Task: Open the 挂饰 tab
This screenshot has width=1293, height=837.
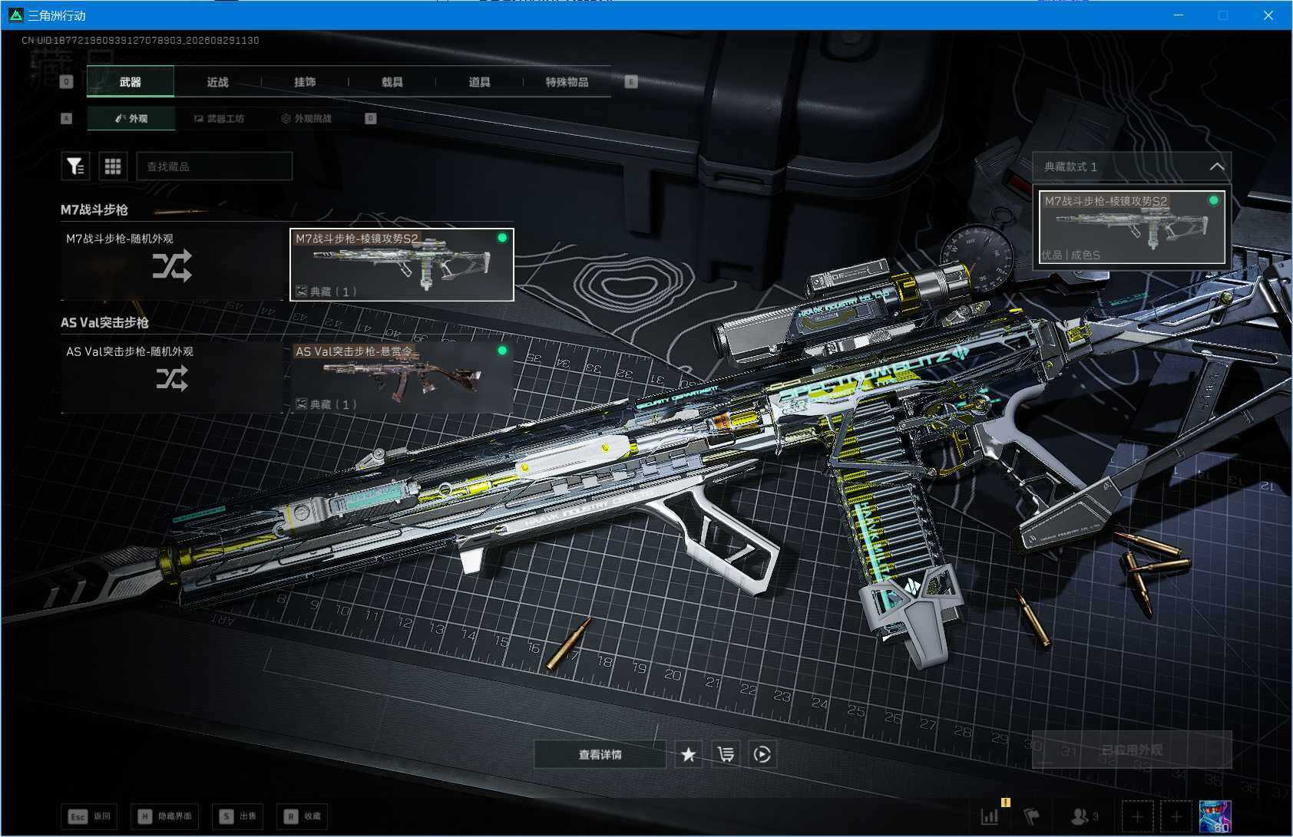Action: coord(305,82)
